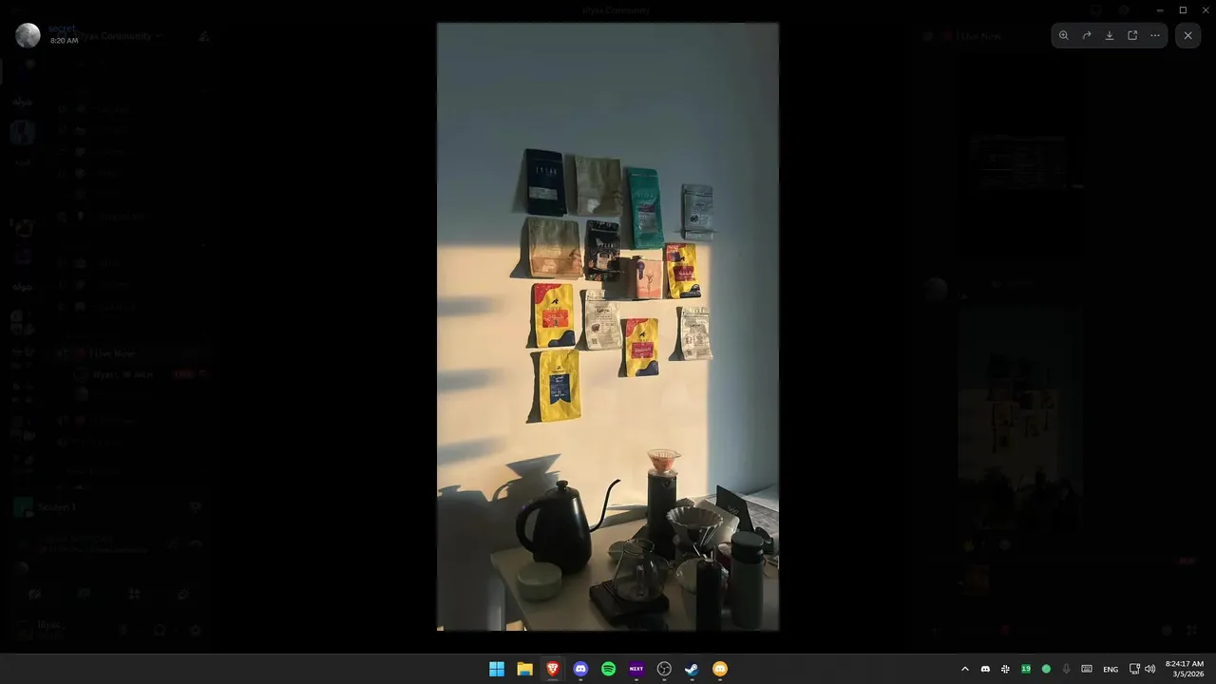Open the image in browser icon
1216x684 pixels.
[1132, 36]
